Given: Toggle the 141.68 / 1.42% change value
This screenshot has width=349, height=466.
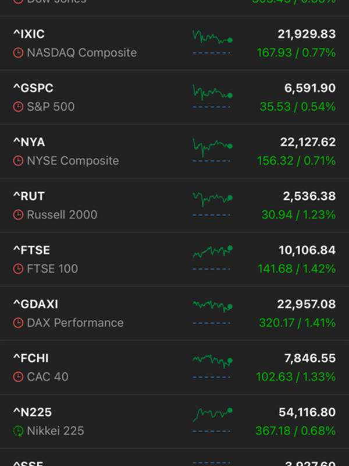Looking at the screenshot, I should pos(297,269).
